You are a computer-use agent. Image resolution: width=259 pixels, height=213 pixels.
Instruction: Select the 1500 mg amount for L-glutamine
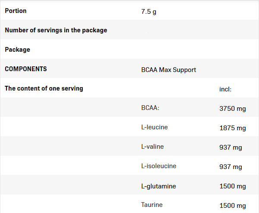point(232,186)
